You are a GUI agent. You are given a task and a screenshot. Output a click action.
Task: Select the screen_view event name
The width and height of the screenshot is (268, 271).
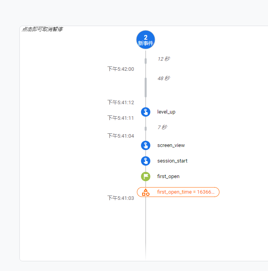171,145
